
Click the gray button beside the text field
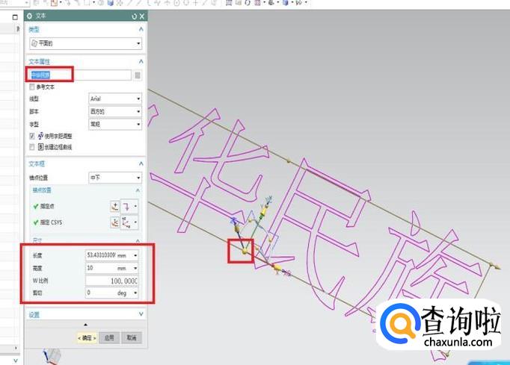138,75
